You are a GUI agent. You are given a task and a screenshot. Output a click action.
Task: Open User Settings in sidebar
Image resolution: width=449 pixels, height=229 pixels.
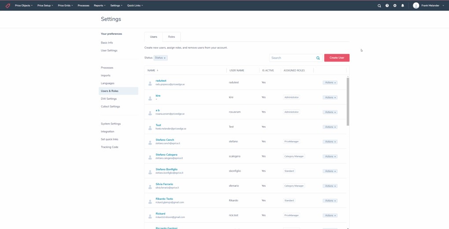pos(109,50)
